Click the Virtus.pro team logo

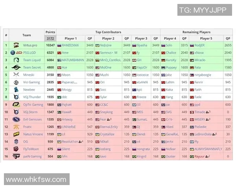pos(16,45)
